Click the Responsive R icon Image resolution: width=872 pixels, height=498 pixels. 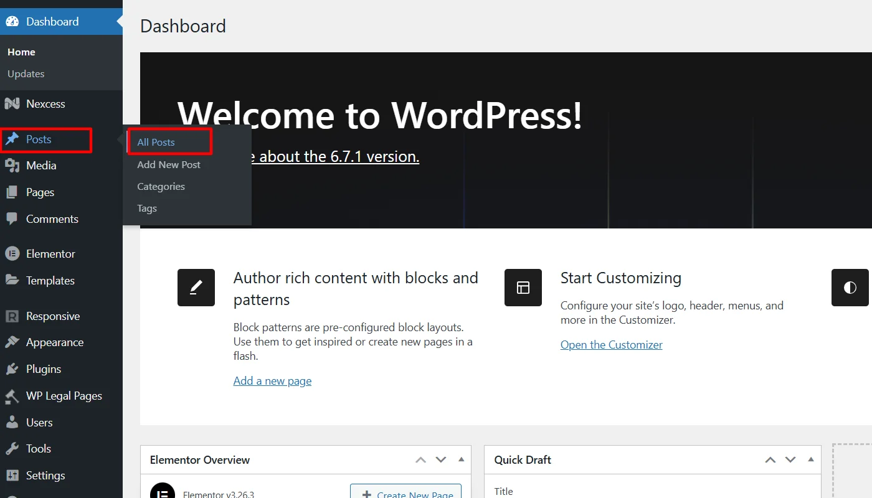pos(12,316)
